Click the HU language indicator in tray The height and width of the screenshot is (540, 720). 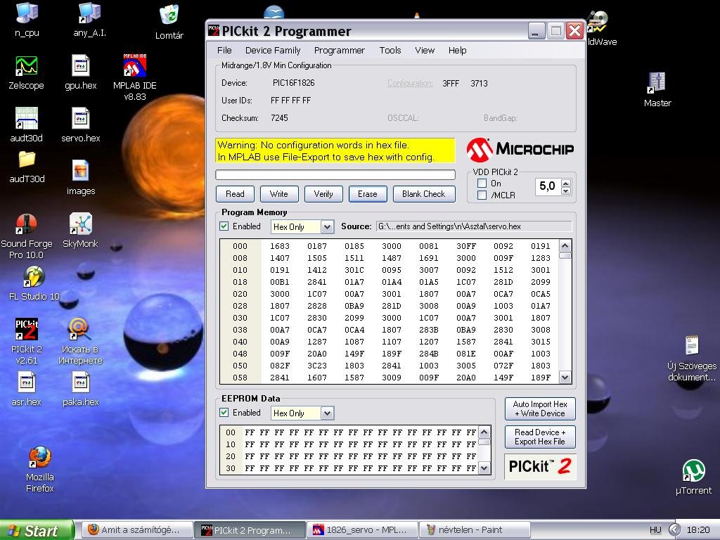click(655, 530)
